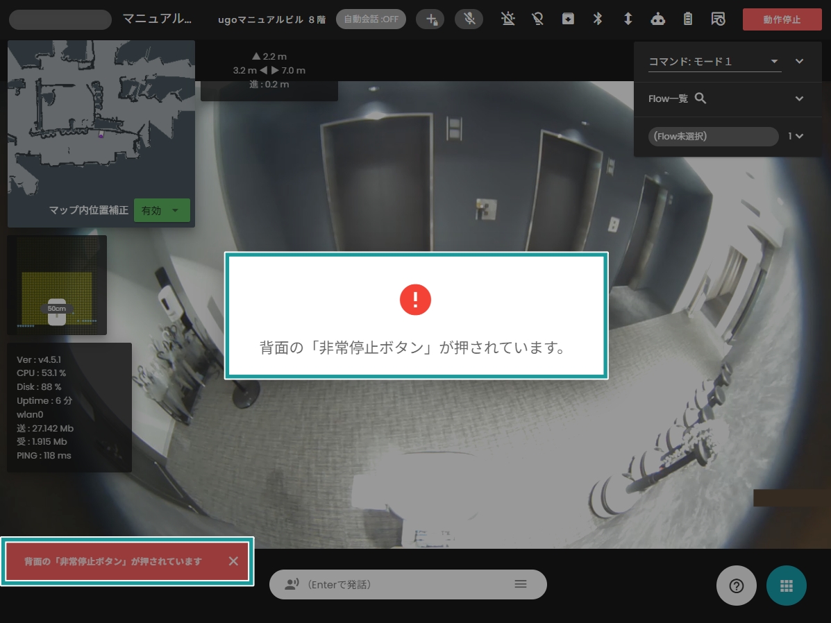This screenshot has width=831, height=623.
Task: Click the center emergency stop dialog message
Action: tap(413, 348)
